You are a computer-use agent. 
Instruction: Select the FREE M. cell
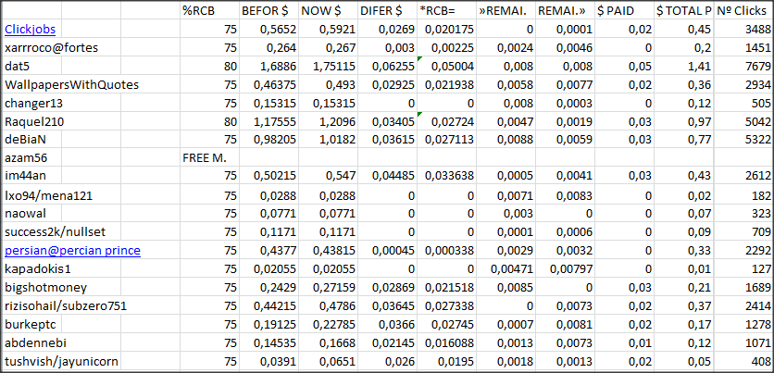pyautogui.click(x=210, y=158)
